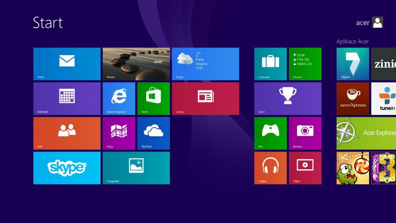This screenshot has width=396, height=223.
Task: Launch Internet Explorer tile
Action: [x=119, y=98]
